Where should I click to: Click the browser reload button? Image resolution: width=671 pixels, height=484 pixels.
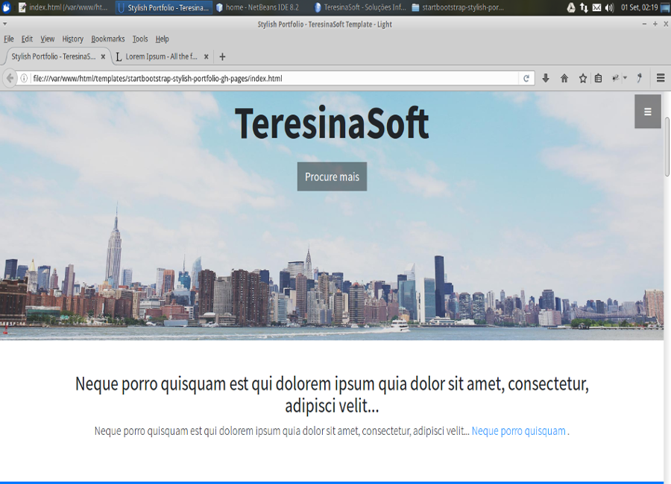click(x=526, y=78)
